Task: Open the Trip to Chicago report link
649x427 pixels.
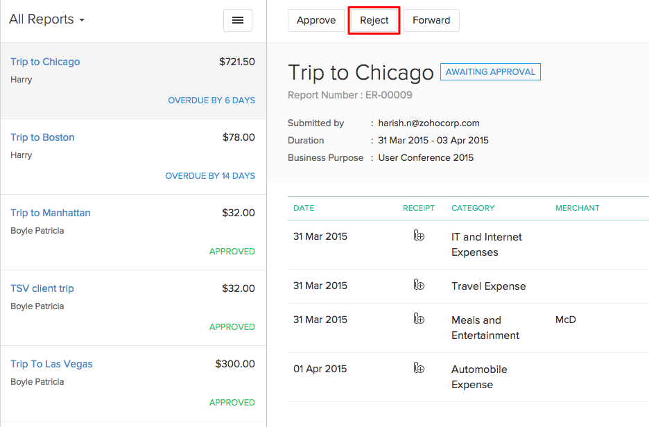Action: tap(45, 62)
